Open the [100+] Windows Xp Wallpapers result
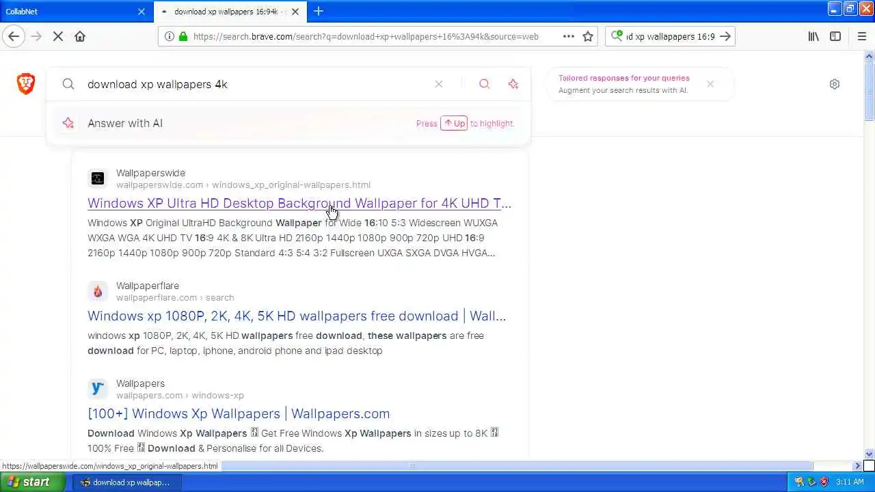Screen dimensions: 875x492 (x=239, y=413)
